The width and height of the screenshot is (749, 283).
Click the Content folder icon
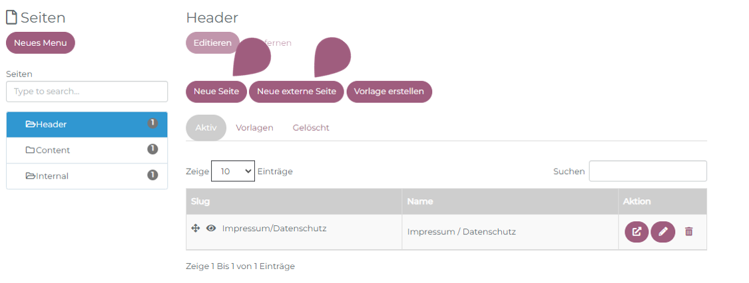click(30, 150)
